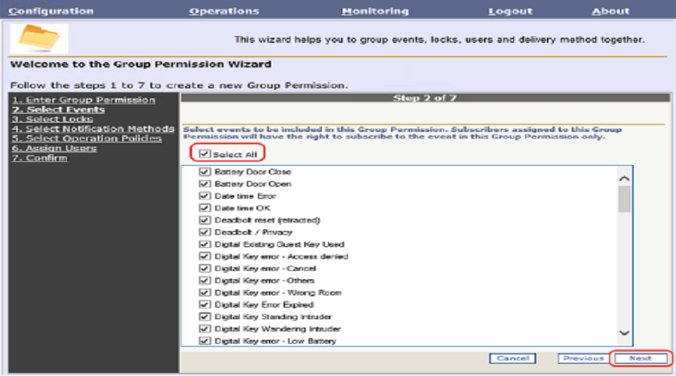
Task: Toggle the Select All checkbox
Action: tap(204, 154)
